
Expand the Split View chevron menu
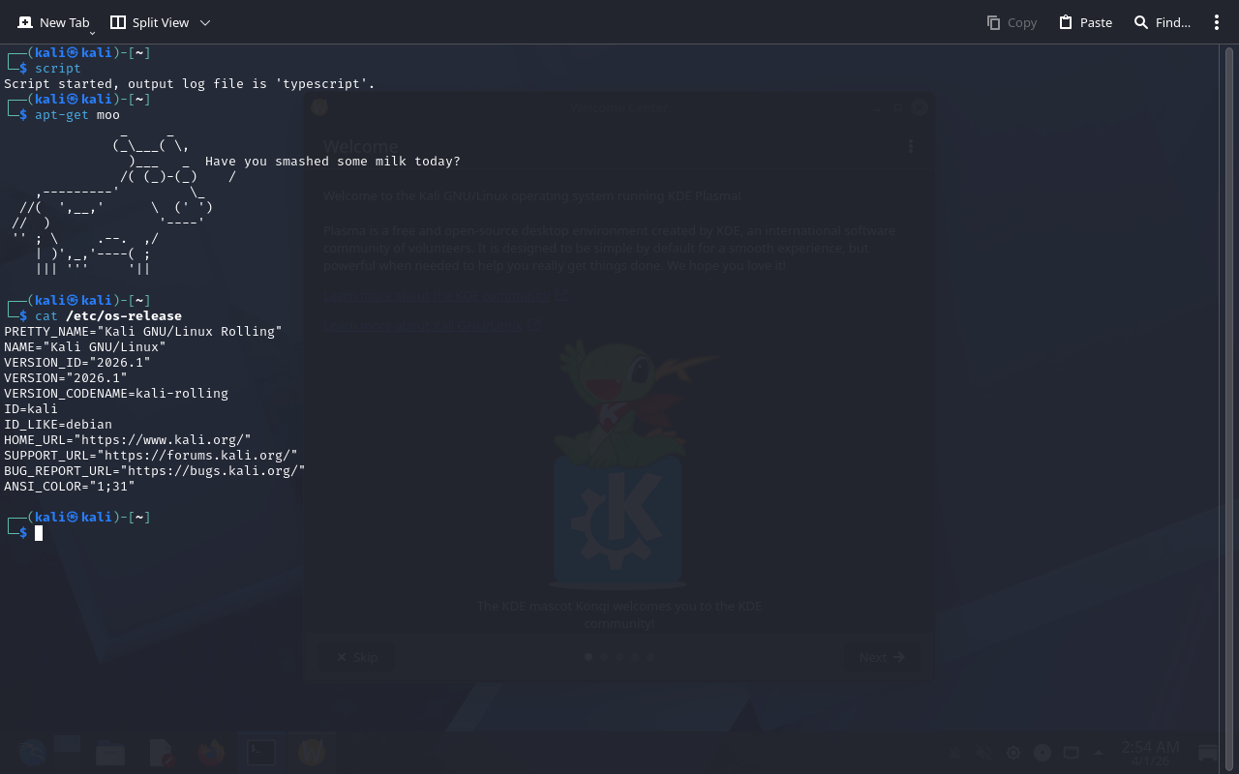coord(204,22)
